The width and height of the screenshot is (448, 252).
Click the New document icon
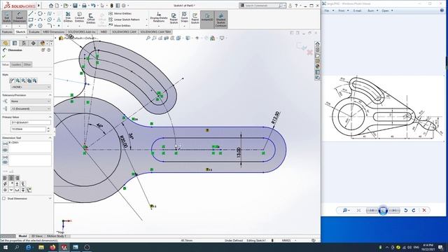tap(57, 6)
